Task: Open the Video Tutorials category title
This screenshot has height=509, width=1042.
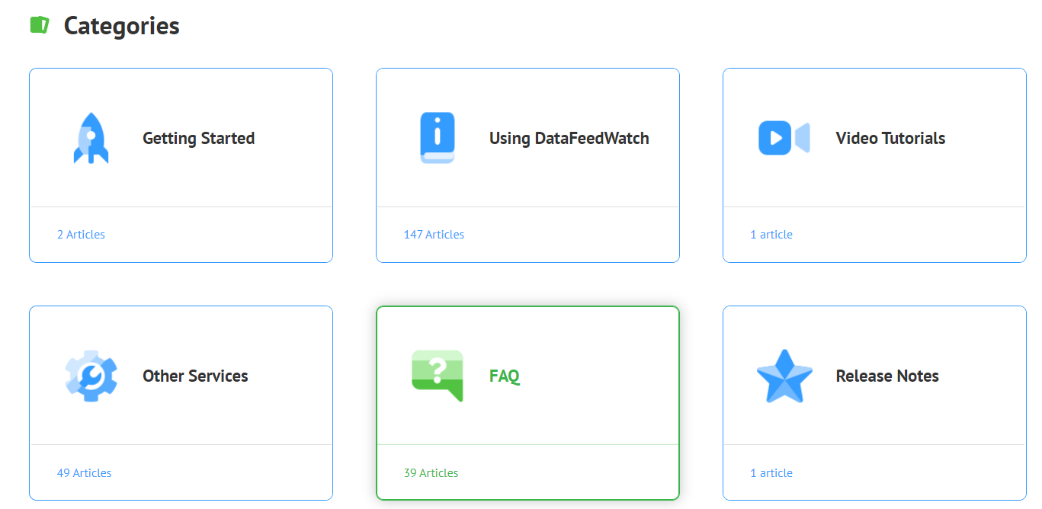Action: (890, 139)
